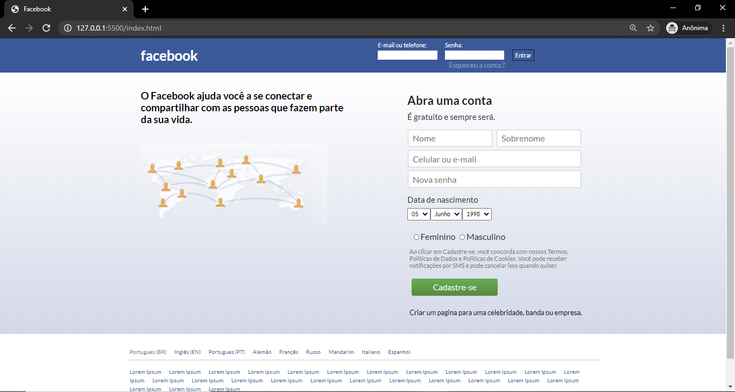Open Chrome's three-dot menu
The width and height of the screenshot is (735, 392).
(x=723, y=27)
